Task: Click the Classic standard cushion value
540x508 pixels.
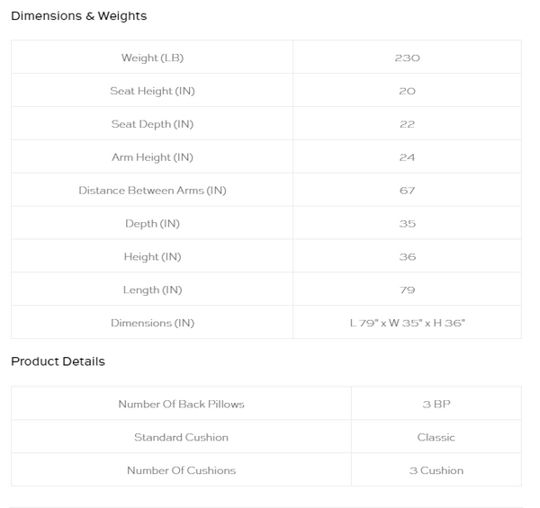Action: (436, 437)
